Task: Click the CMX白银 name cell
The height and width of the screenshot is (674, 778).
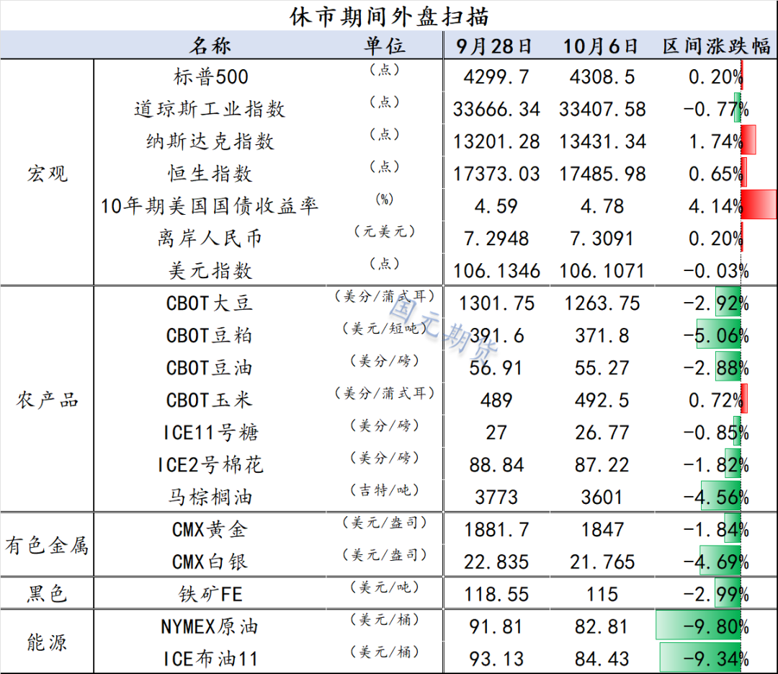Action: tap(210, 562)
